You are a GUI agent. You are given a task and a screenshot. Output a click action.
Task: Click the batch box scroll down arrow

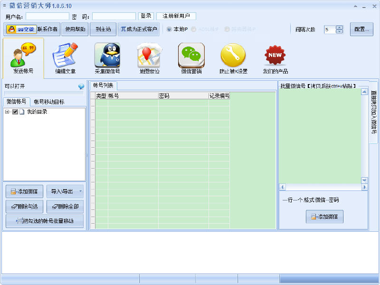(364, 180)
